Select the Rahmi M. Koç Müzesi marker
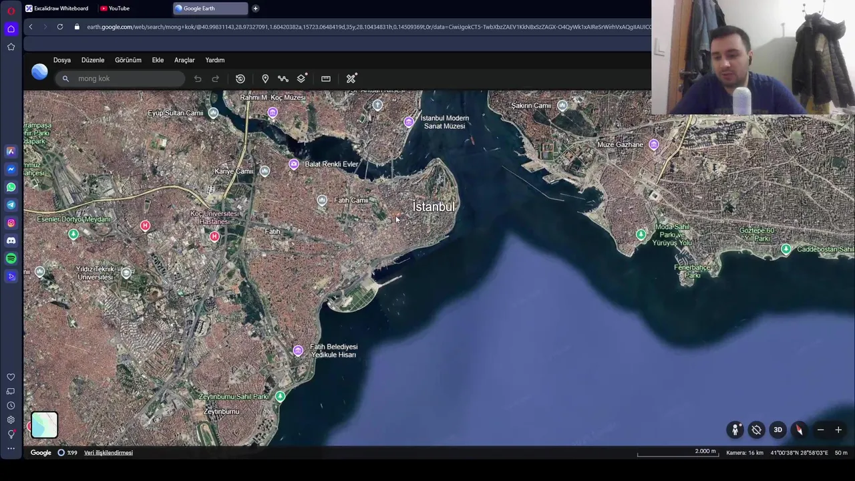 click(273, 112)
